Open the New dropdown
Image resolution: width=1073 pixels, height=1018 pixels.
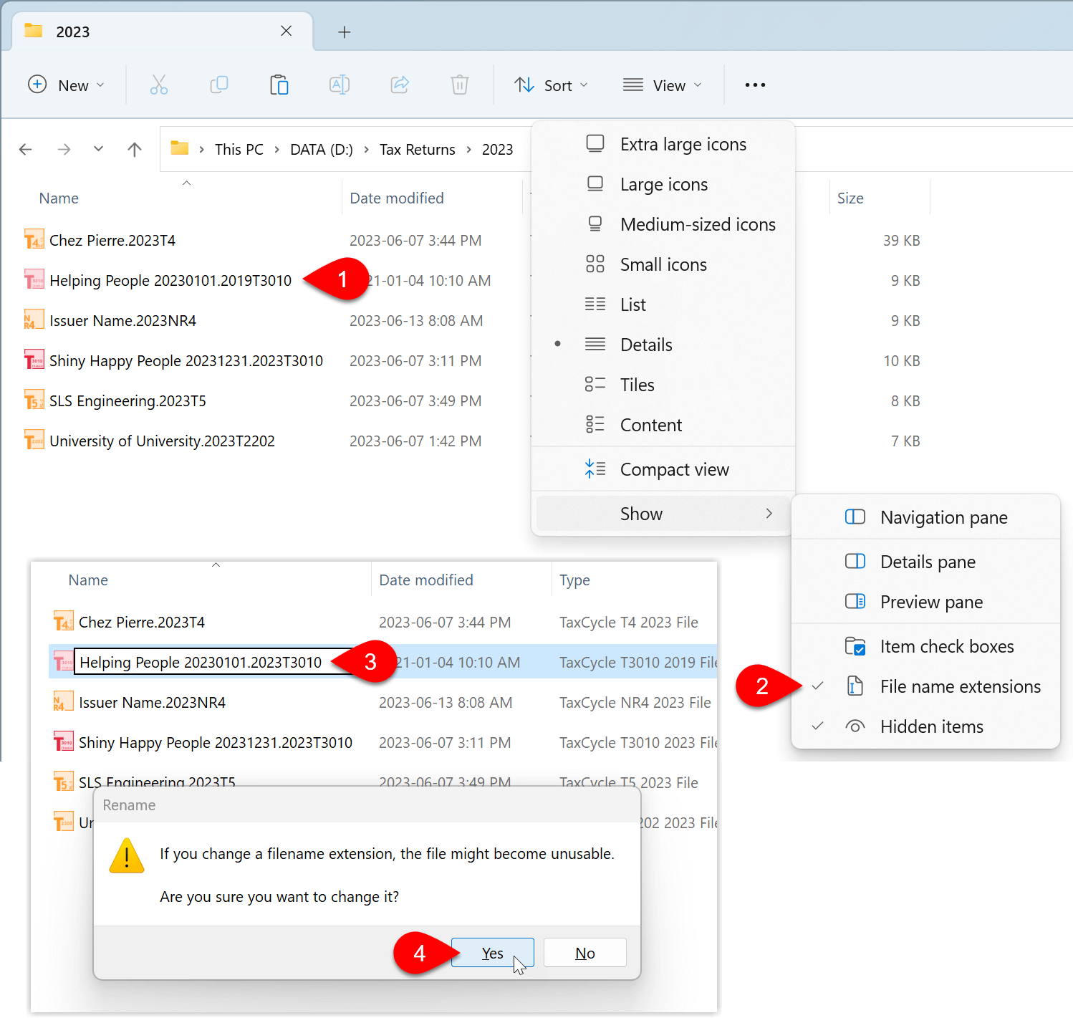66,85
